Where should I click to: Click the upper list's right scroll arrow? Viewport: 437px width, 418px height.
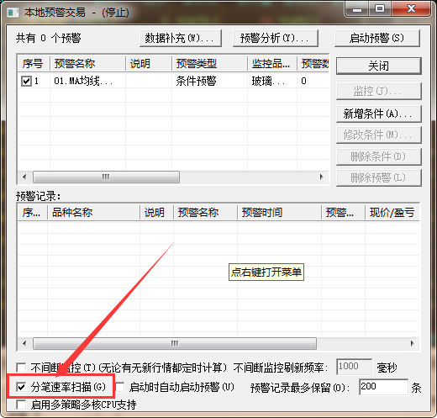pyautogui.click(x=321, y=177)
